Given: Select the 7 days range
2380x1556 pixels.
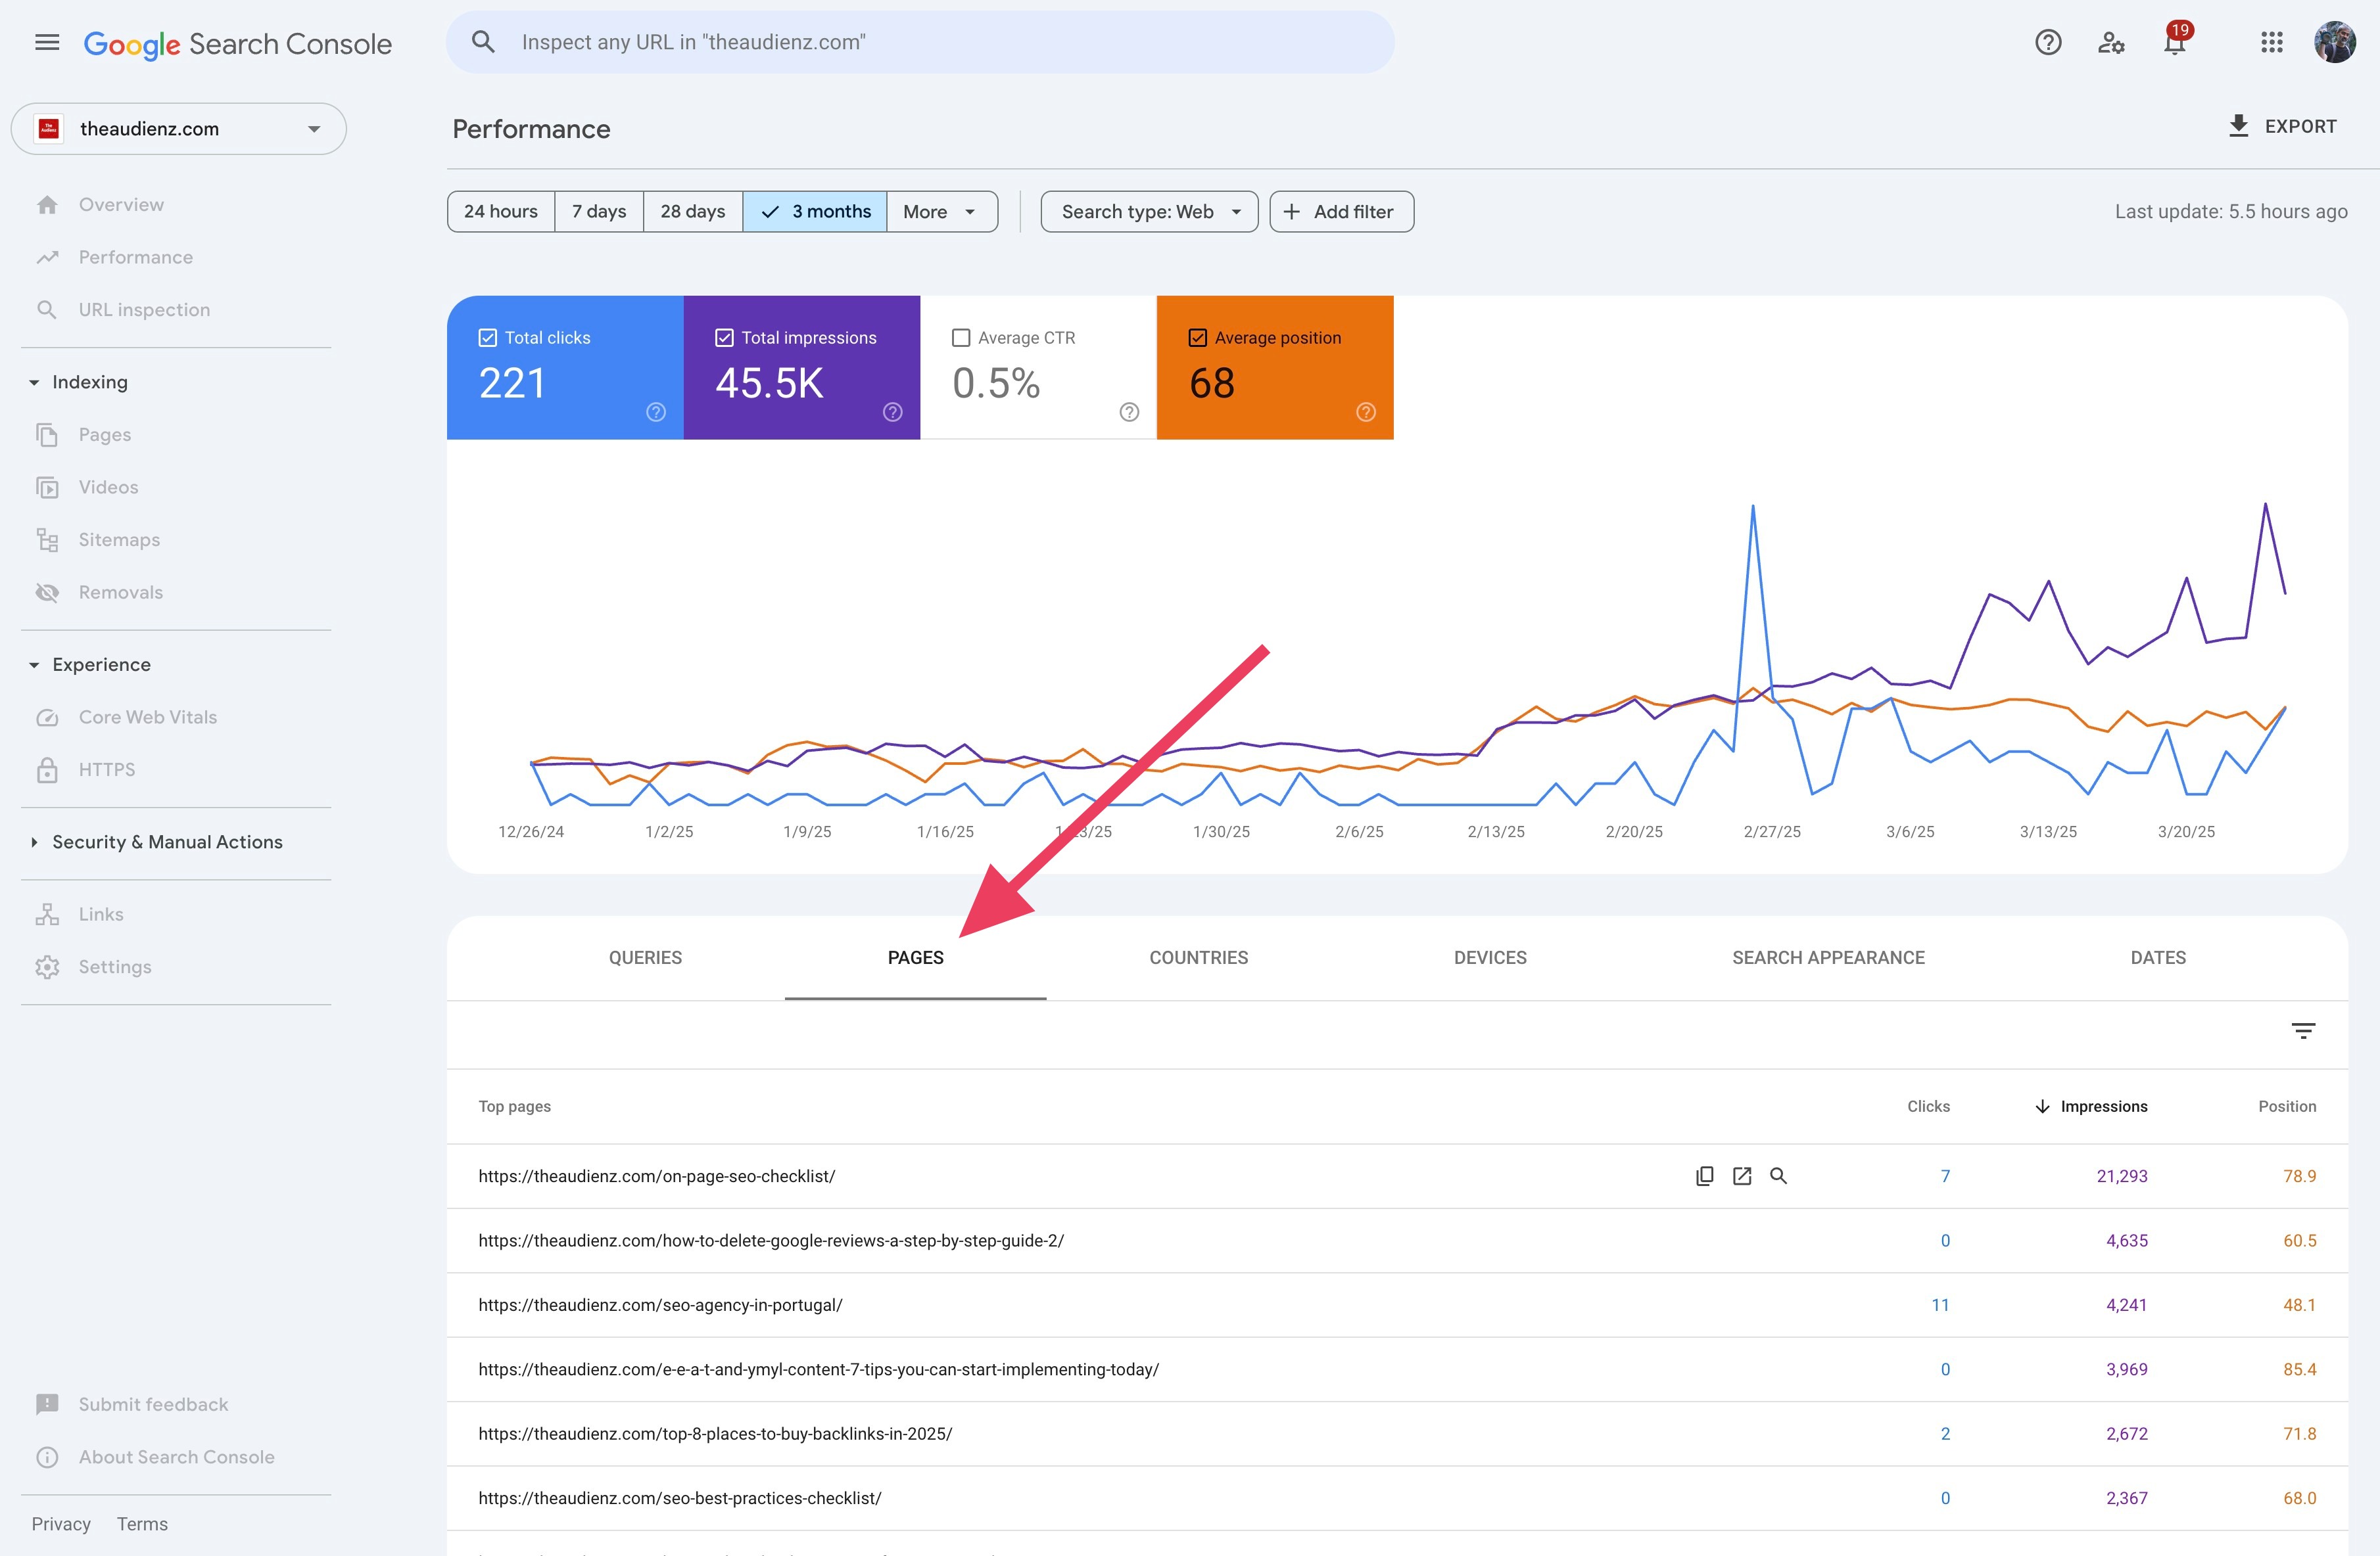Looking at the screenshot, I should coord(599,212).
